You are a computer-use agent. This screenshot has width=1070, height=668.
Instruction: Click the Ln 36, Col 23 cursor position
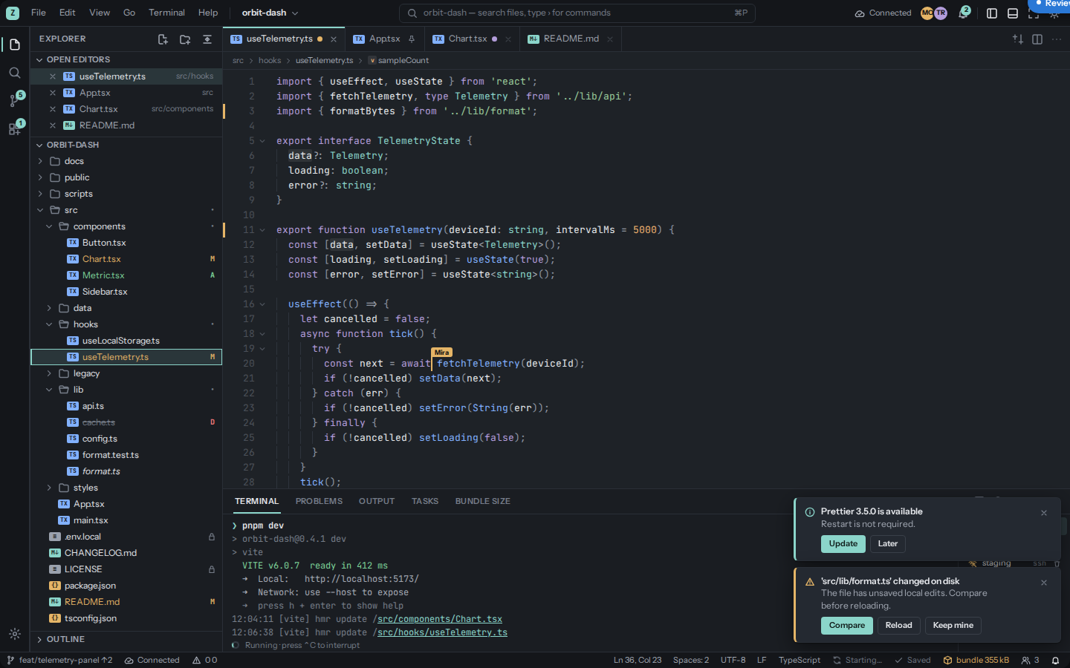638,660
